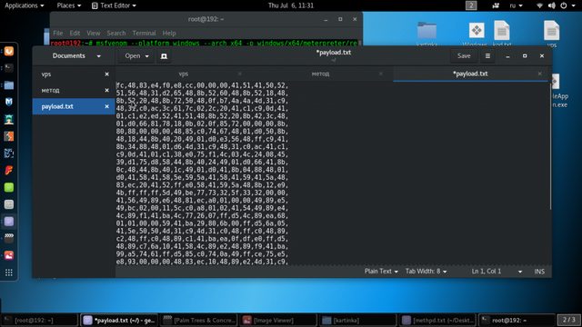Open the Terminal menu in terminal window
582x327 pixels.
[x=144, y=33]
